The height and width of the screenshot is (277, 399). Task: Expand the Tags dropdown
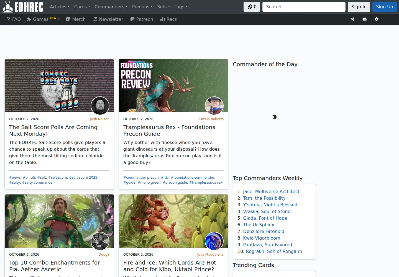181,7
